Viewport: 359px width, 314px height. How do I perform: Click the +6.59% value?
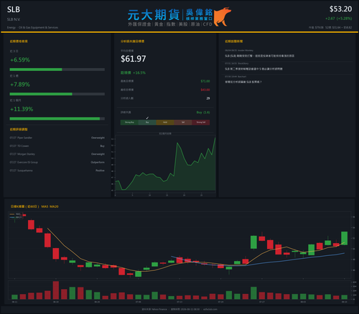20,60
